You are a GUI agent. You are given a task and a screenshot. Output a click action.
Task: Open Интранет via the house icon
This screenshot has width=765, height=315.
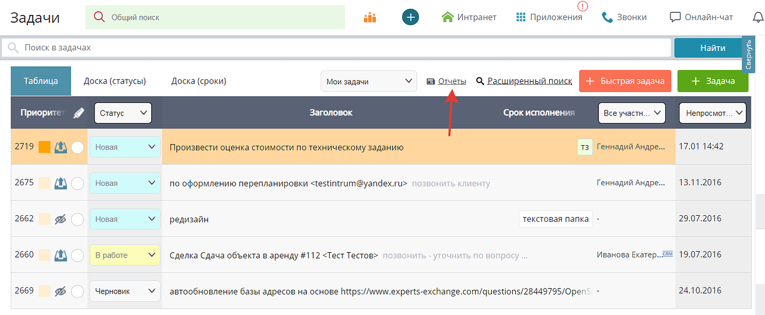click(x=448, y=17)
